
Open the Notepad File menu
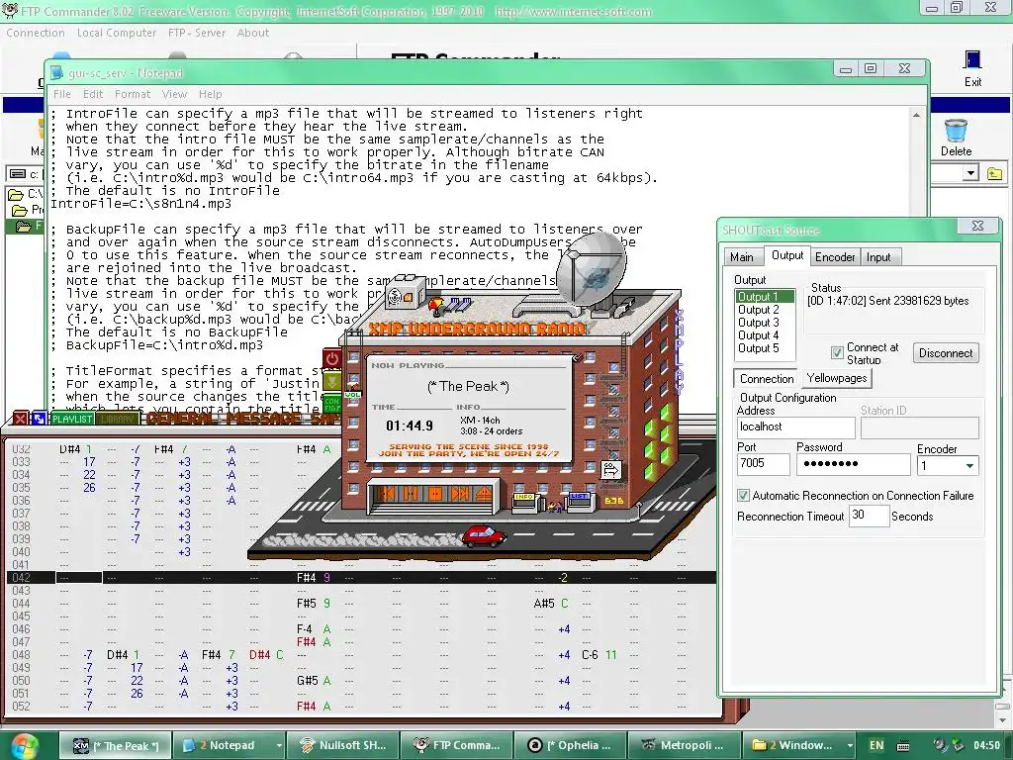(x=62, y=94)
